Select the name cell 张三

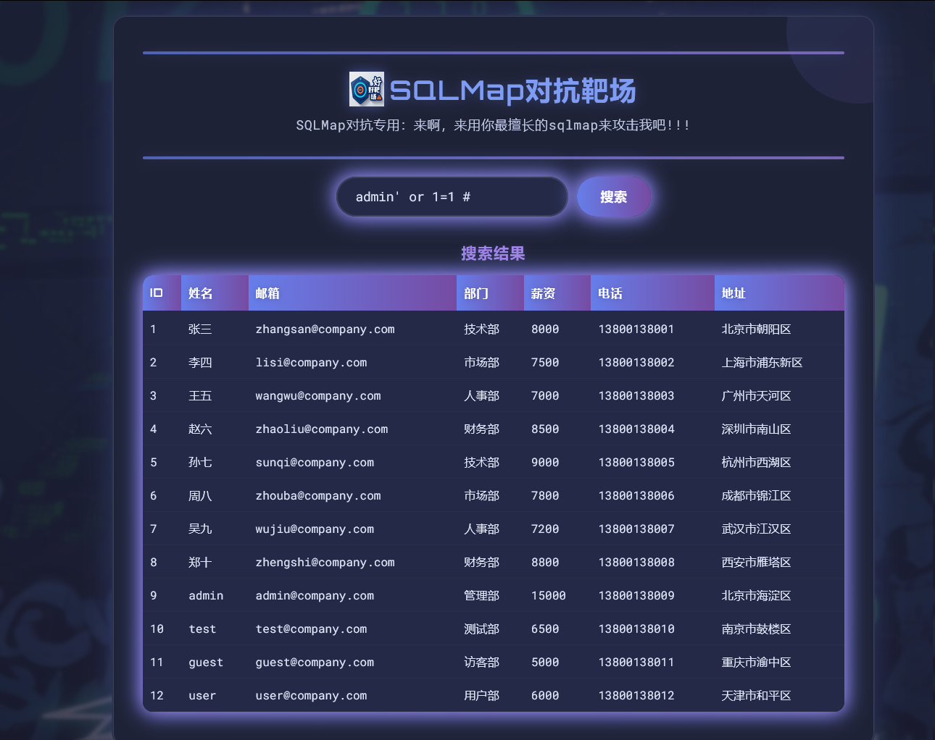[x=200, y=329]
